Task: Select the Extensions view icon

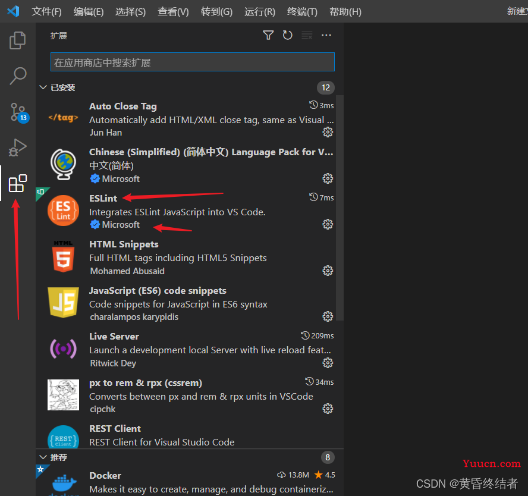Action: (17, 183)
